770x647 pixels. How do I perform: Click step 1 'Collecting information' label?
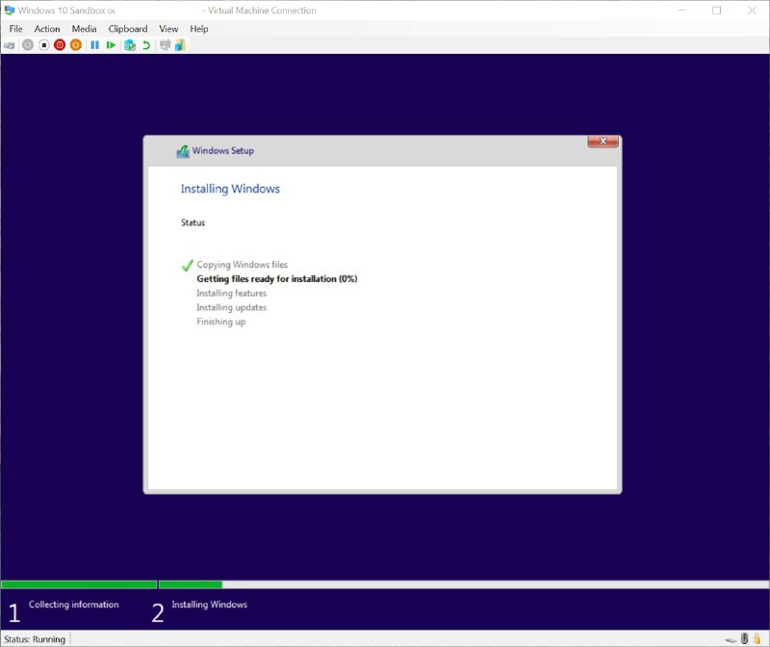tap(74, 605)
